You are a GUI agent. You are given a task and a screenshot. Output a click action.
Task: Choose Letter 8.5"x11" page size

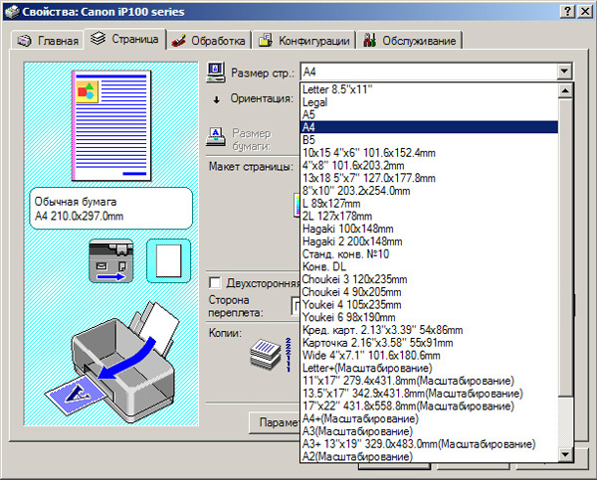[429, 89]
